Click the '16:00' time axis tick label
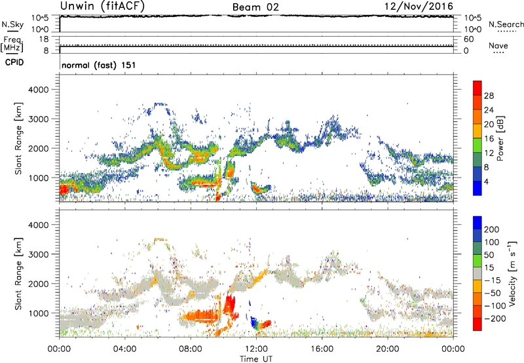This screenshot has height=363, width=524. (322, 349)
